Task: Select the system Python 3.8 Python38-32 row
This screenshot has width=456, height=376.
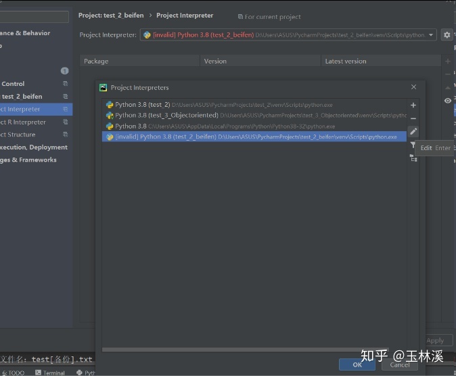Action: click(x=254, y=126)
